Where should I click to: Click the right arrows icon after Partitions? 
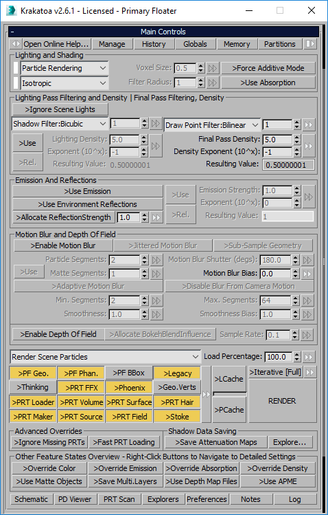point(310,44)
